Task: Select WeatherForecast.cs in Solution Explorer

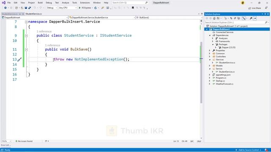Action: click(x=224, y=84)
